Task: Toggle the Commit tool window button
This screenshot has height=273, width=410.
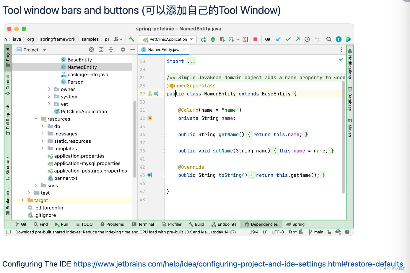Action: click(8, 85)
